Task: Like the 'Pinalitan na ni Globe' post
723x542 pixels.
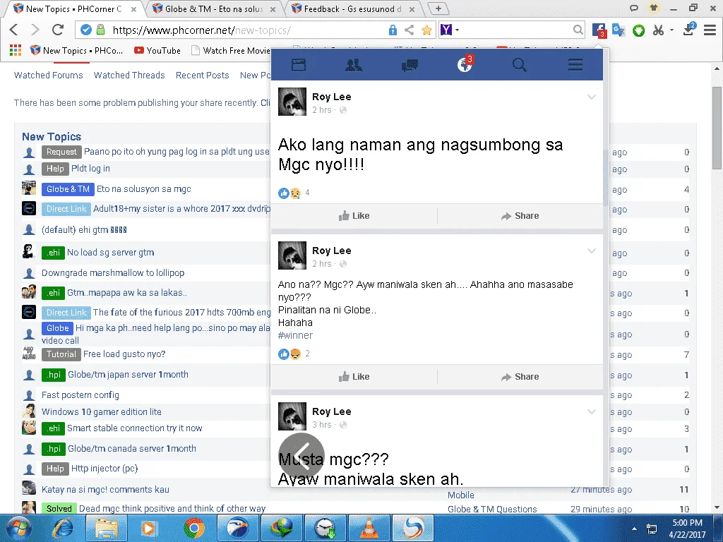Action: [354, 377]
